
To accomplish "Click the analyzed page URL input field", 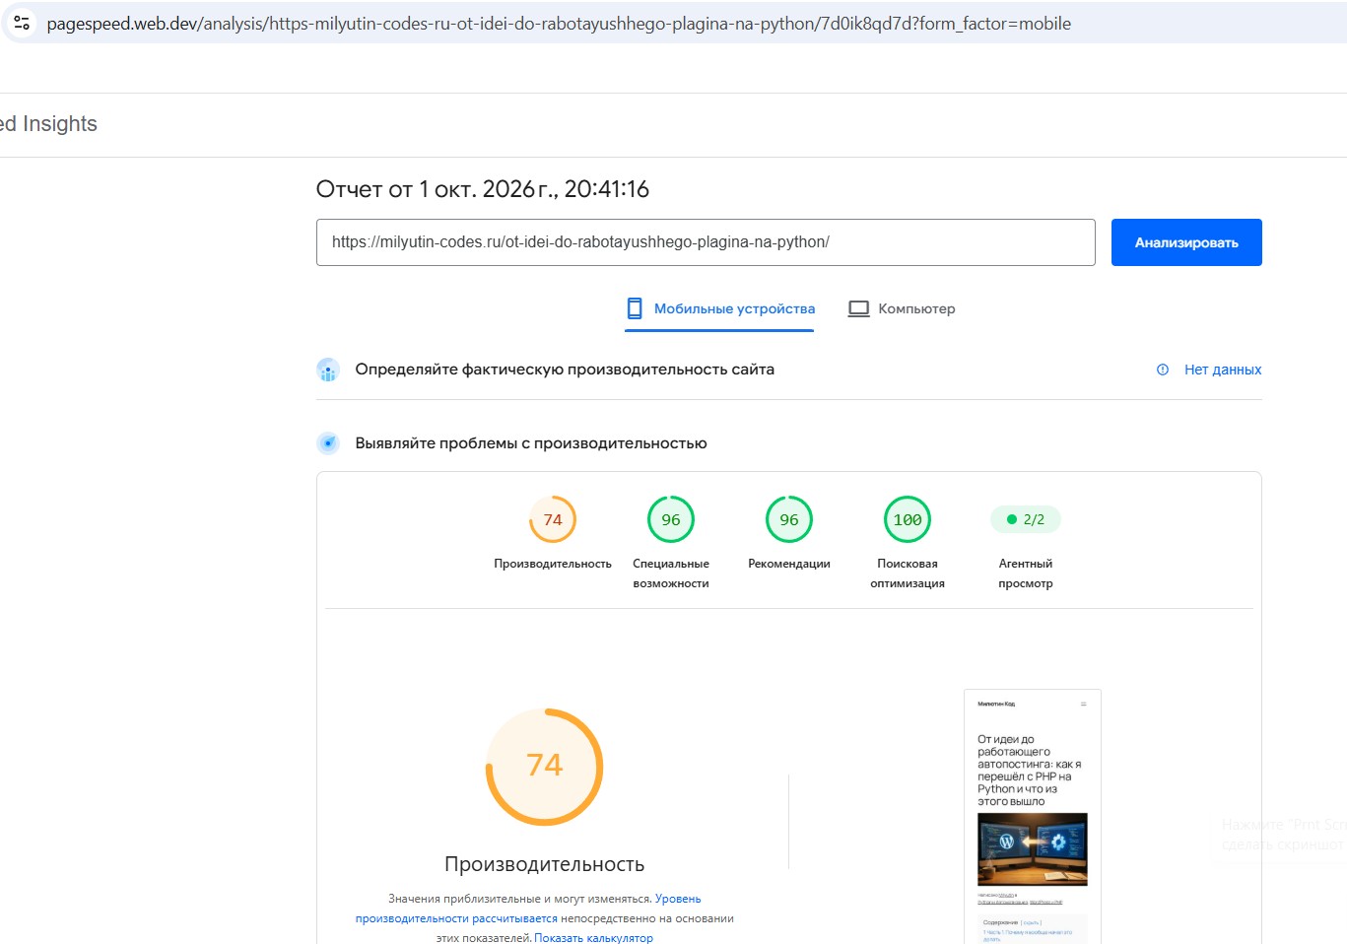I will (706, 242).
